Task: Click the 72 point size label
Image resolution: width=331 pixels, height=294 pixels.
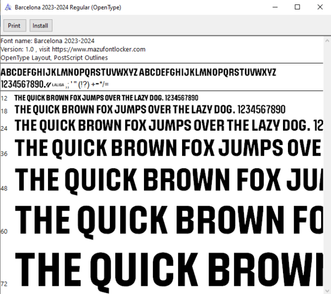Action: [4, 284]
